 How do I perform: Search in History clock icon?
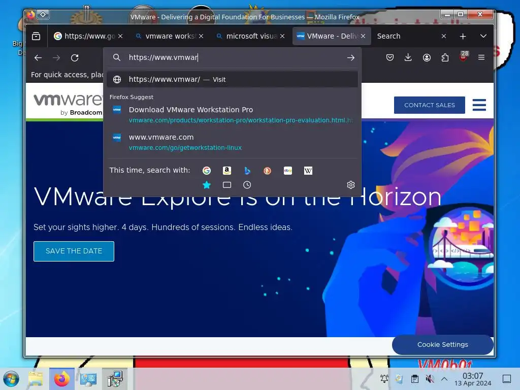(247, 185)
